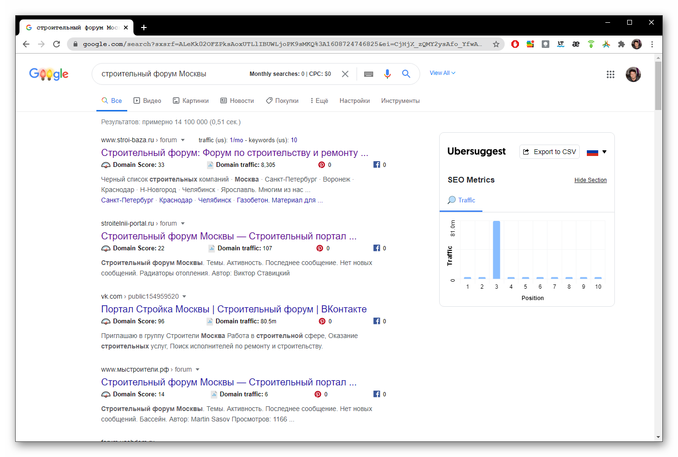Open the Google apps grid

pos(611,74)
